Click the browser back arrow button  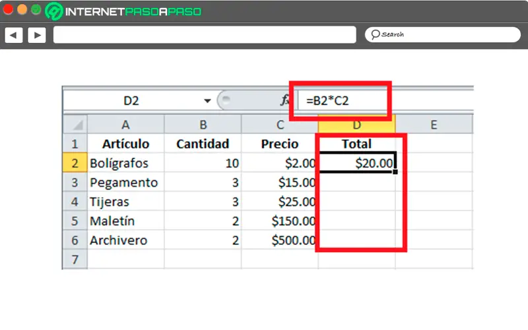point(13,35)
